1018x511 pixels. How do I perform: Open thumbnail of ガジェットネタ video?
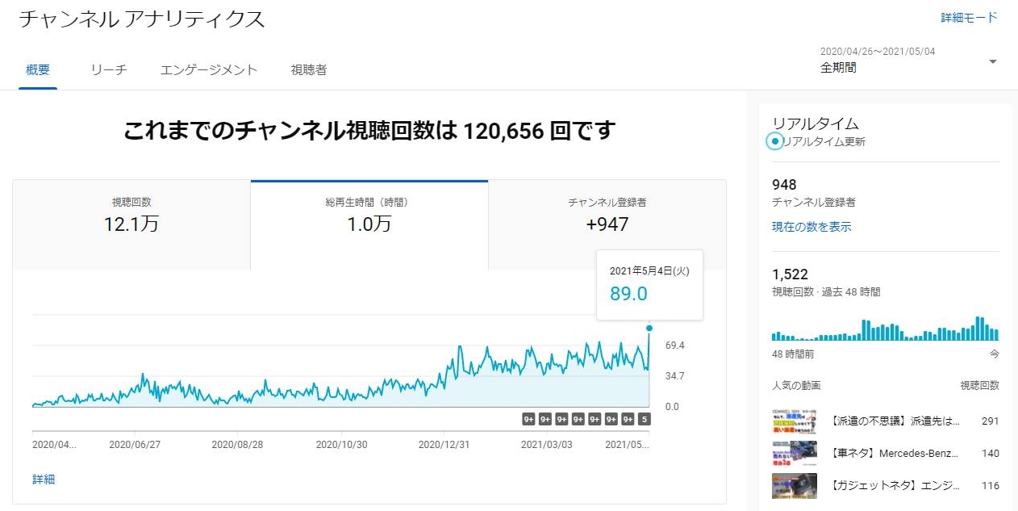pyautogui.click(x=795, y=486)
